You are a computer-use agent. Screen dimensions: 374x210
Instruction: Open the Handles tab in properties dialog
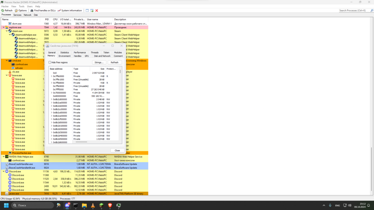tap(77, 56)
